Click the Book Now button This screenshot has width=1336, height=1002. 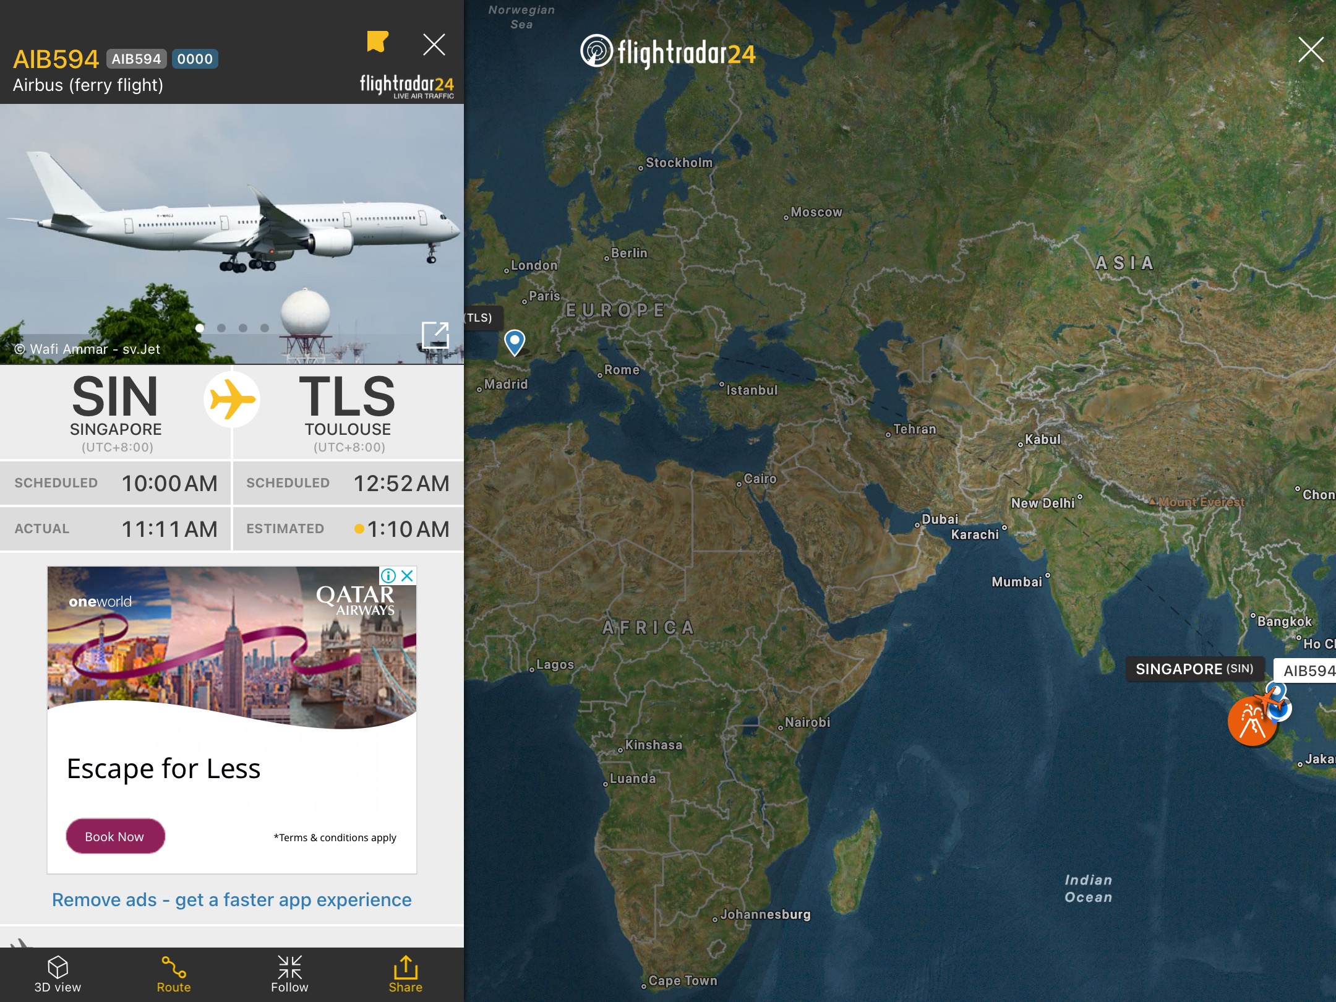pos(115,836)
